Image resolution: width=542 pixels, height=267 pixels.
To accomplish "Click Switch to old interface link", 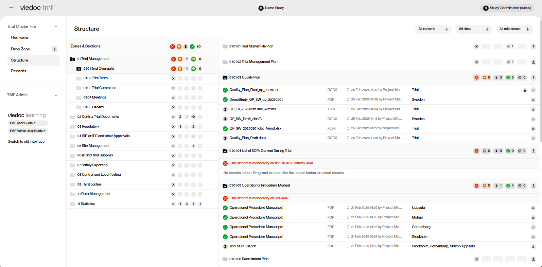I will pos(26,141).
